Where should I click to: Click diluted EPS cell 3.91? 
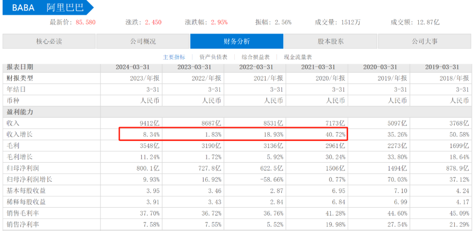click(154, 202)
